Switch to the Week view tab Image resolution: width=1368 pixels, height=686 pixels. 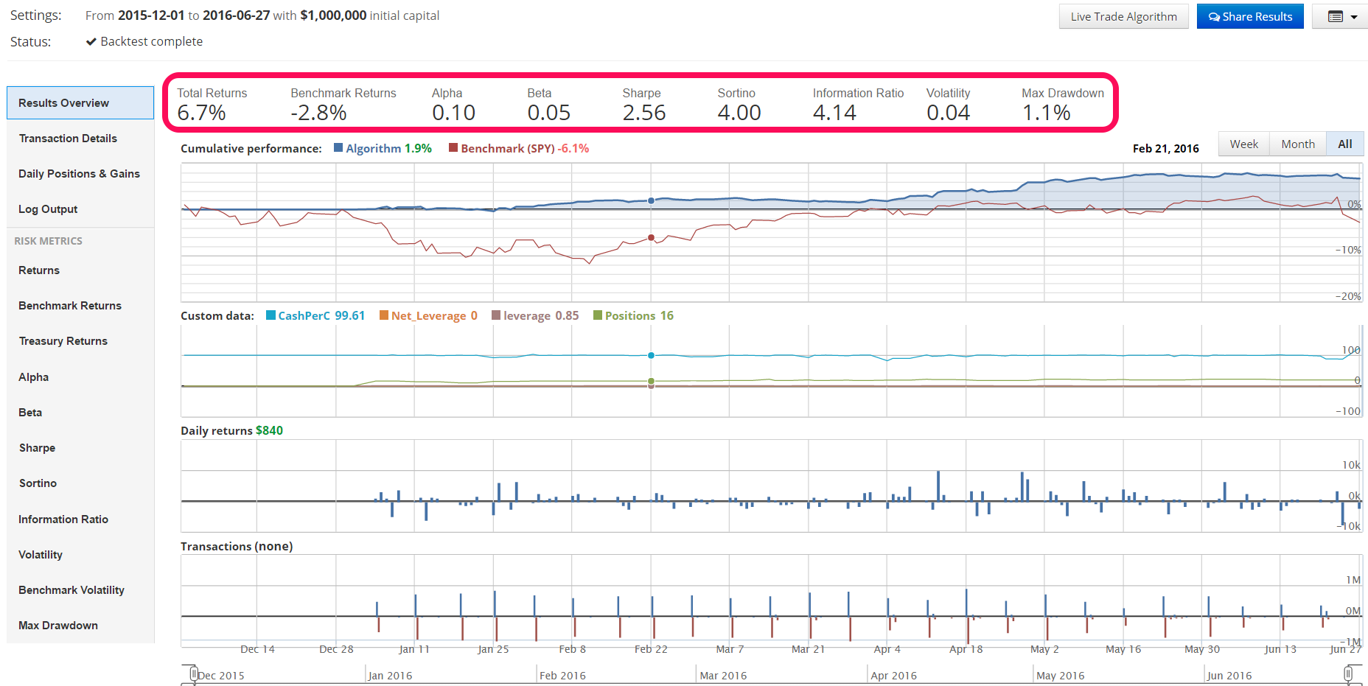(1243, 144)
